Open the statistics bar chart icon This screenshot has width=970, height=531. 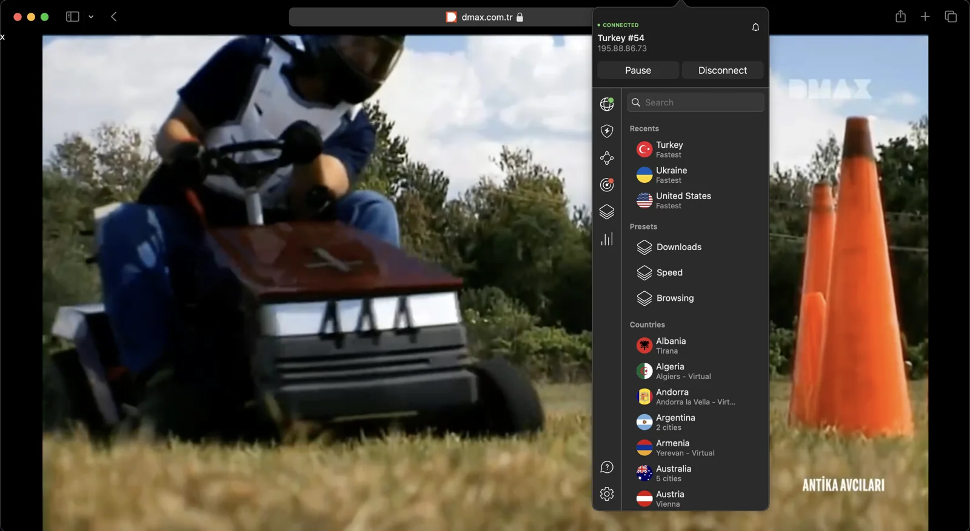[x=607, y=239]
